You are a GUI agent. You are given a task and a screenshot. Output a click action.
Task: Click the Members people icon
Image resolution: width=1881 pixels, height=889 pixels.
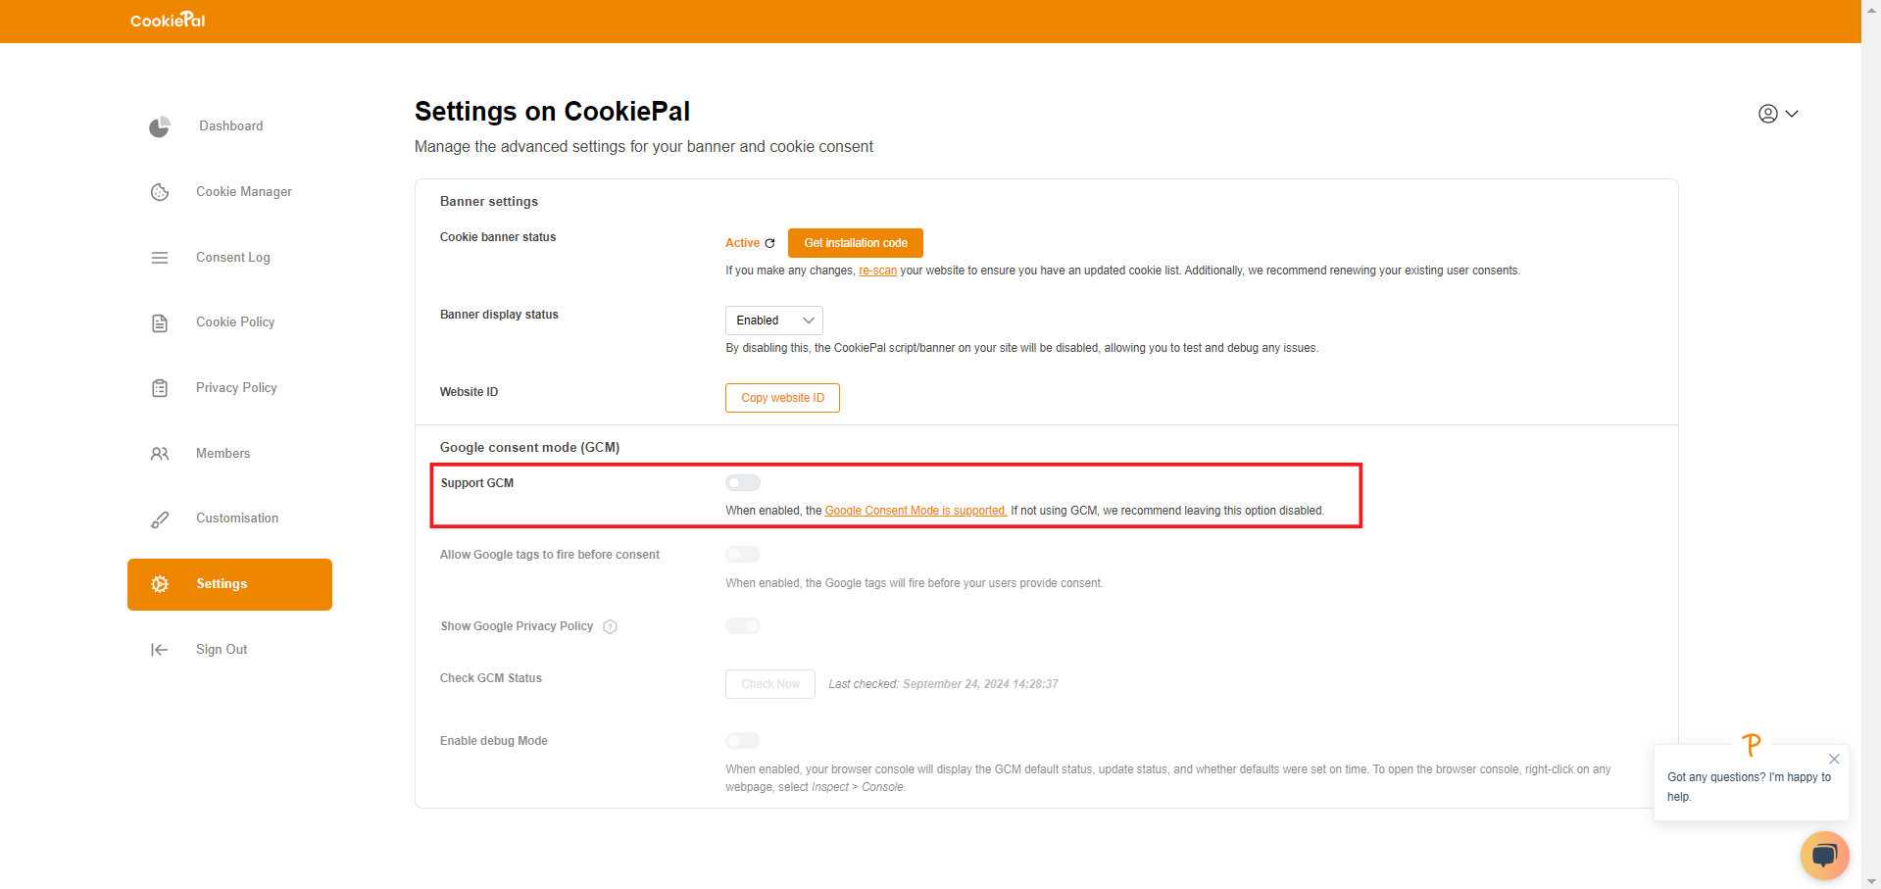pos(160,454)
